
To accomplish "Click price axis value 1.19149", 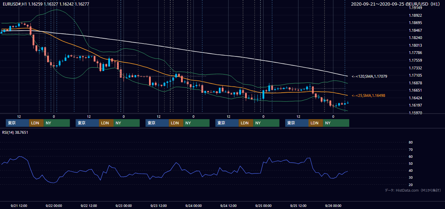I will point(415,8).
